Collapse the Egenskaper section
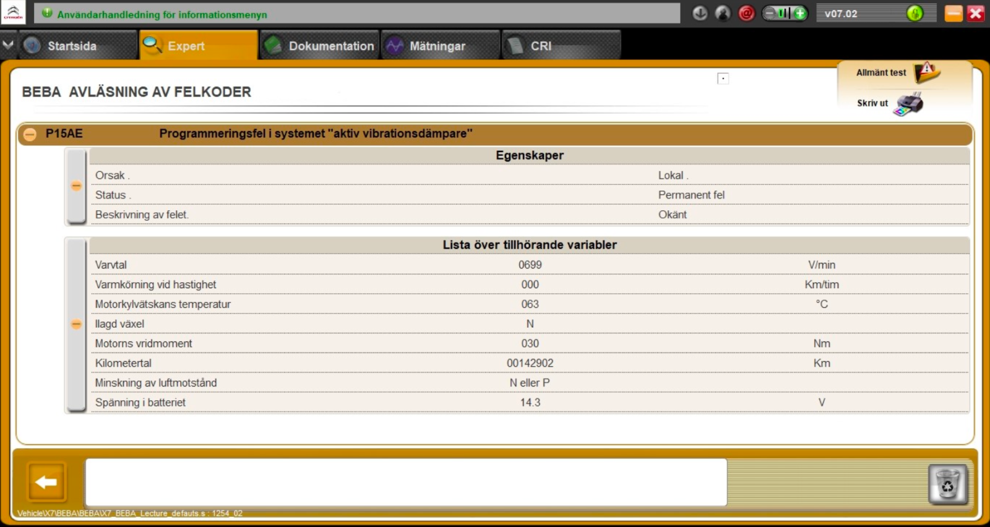 pos(76,186)
